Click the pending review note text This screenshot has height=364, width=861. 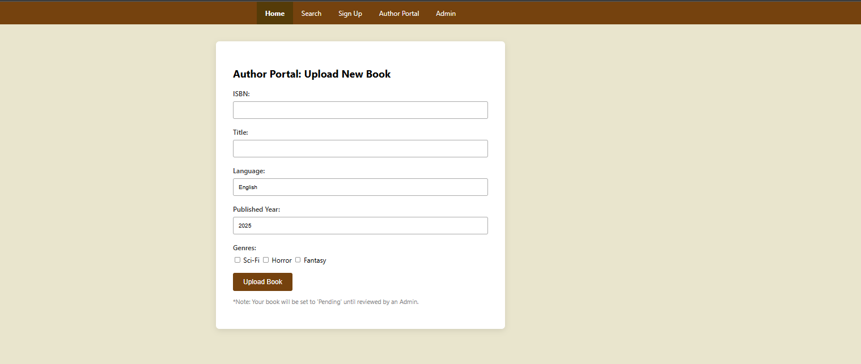tap(325, 302)
